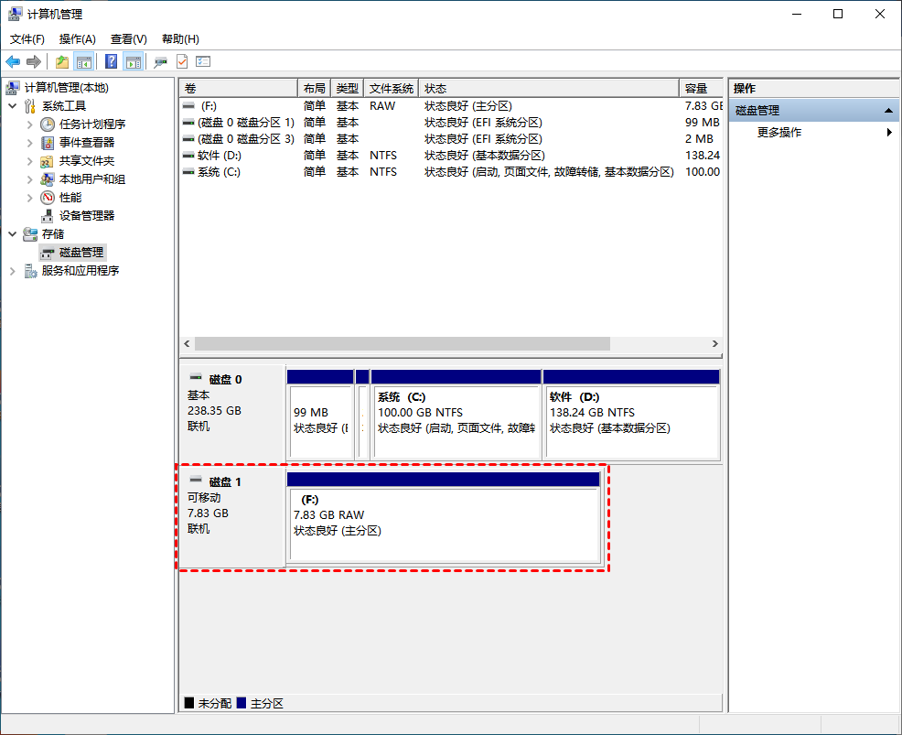Image resolution: width=902 pixels, height=735 pixels.
Task: Open the 查看(V) menu
Action: click(x=128, y=39)
